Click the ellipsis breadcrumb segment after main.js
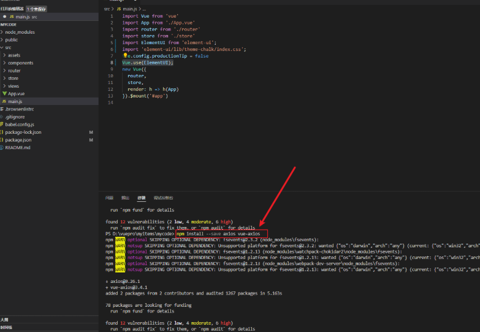This screenshot has width=480, height=332. (x=144, y=9)
